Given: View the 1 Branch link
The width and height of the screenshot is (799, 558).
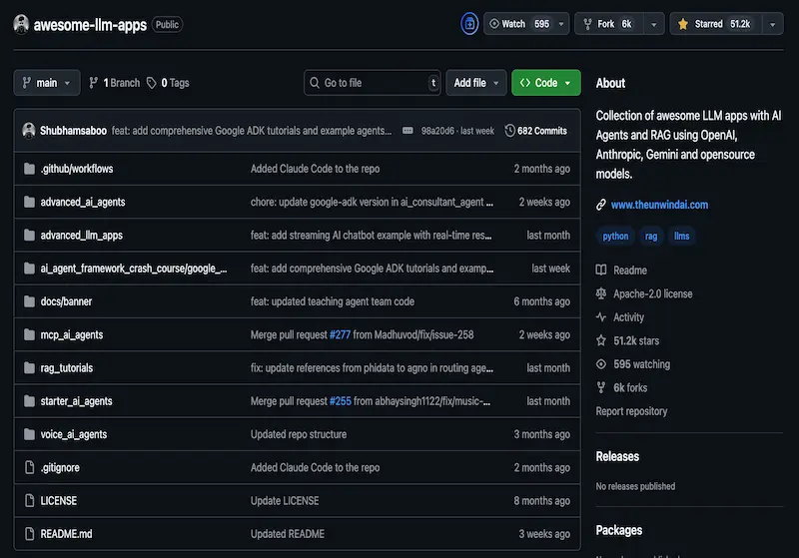Looking at the screenshot, I should tap(114, 83).
